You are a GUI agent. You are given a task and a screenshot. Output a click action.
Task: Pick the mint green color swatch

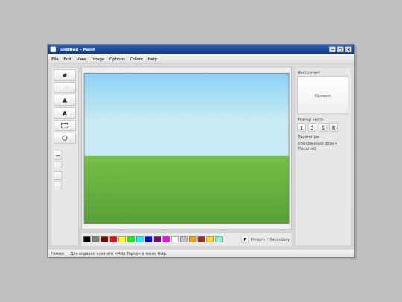point(219,239)
